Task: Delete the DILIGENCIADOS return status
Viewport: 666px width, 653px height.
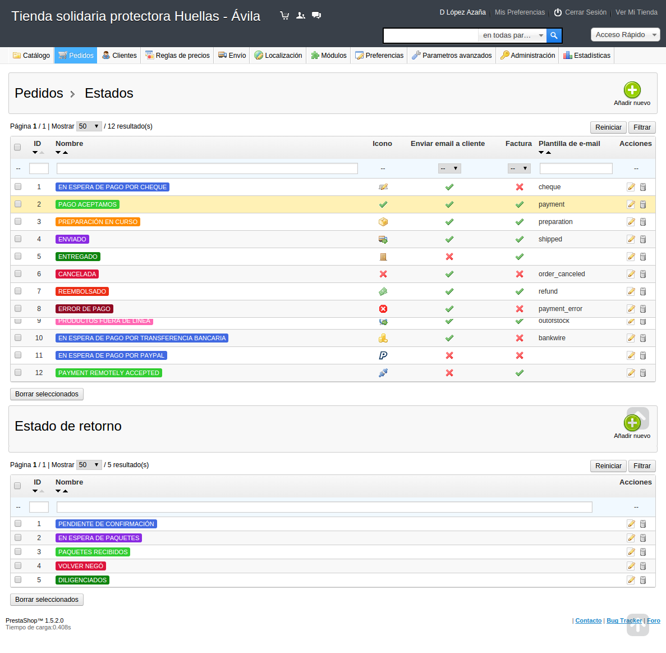Action: (x=643, y=580)
